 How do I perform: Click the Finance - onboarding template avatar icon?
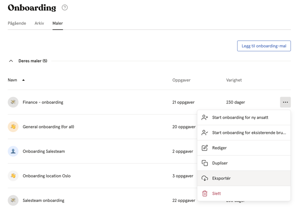13,102
